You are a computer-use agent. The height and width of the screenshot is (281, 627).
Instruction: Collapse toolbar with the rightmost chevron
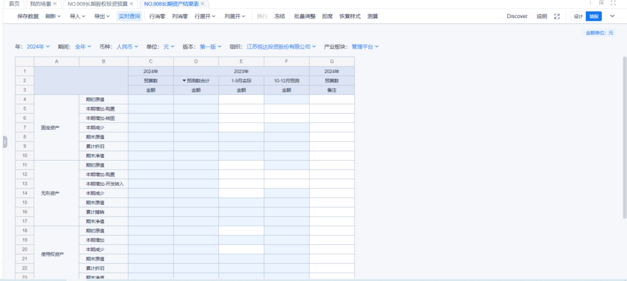613,16
